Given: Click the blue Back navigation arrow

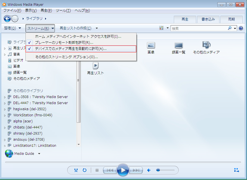Looking at the screenshot, I should [x=7, y=19].
